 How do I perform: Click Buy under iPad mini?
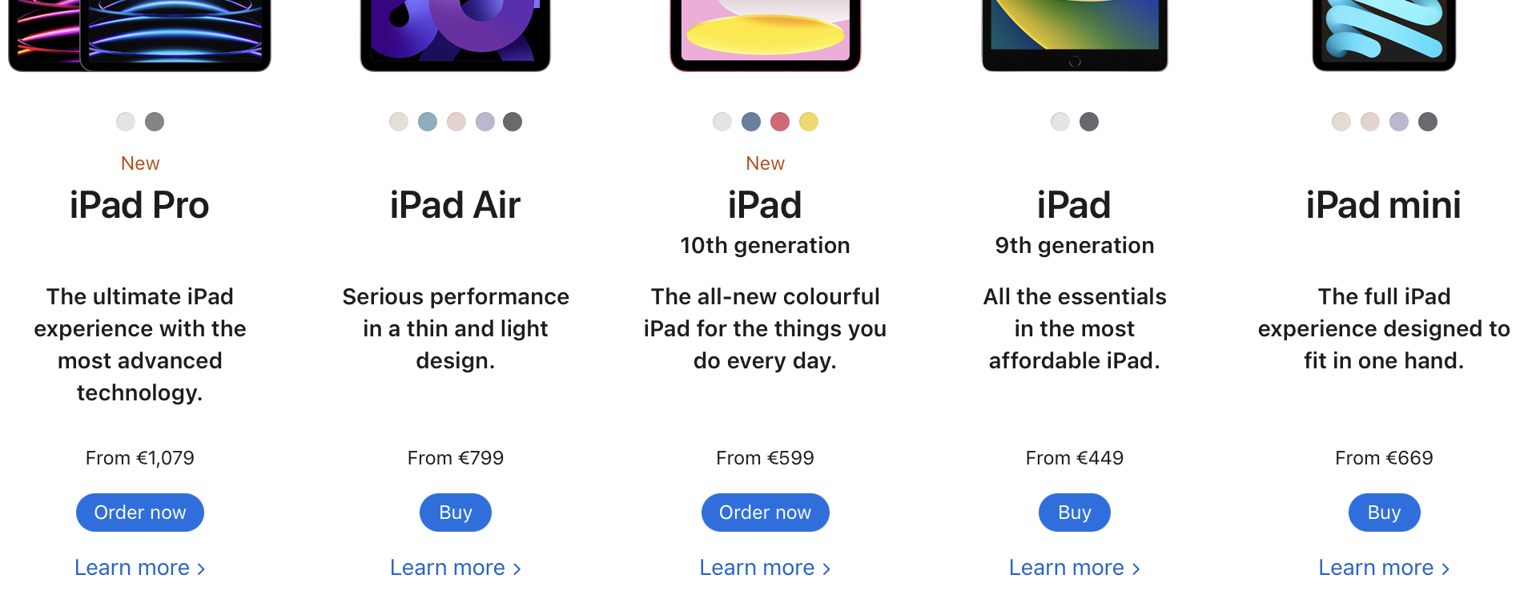coord(1384,513)
